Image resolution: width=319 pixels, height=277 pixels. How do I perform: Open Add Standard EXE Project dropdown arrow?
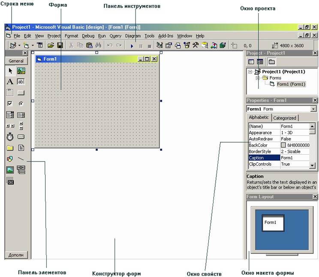click(19, 46)
